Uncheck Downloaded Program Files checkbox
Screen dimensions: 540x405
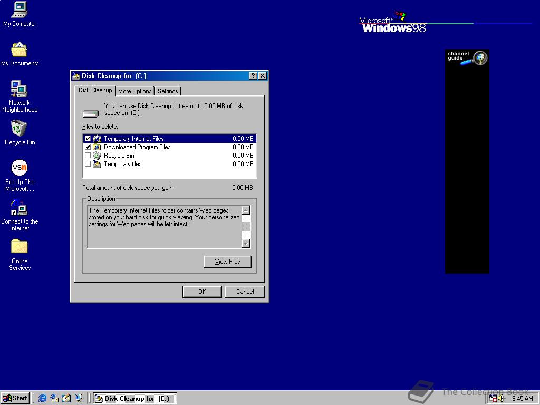coord(88,147)
